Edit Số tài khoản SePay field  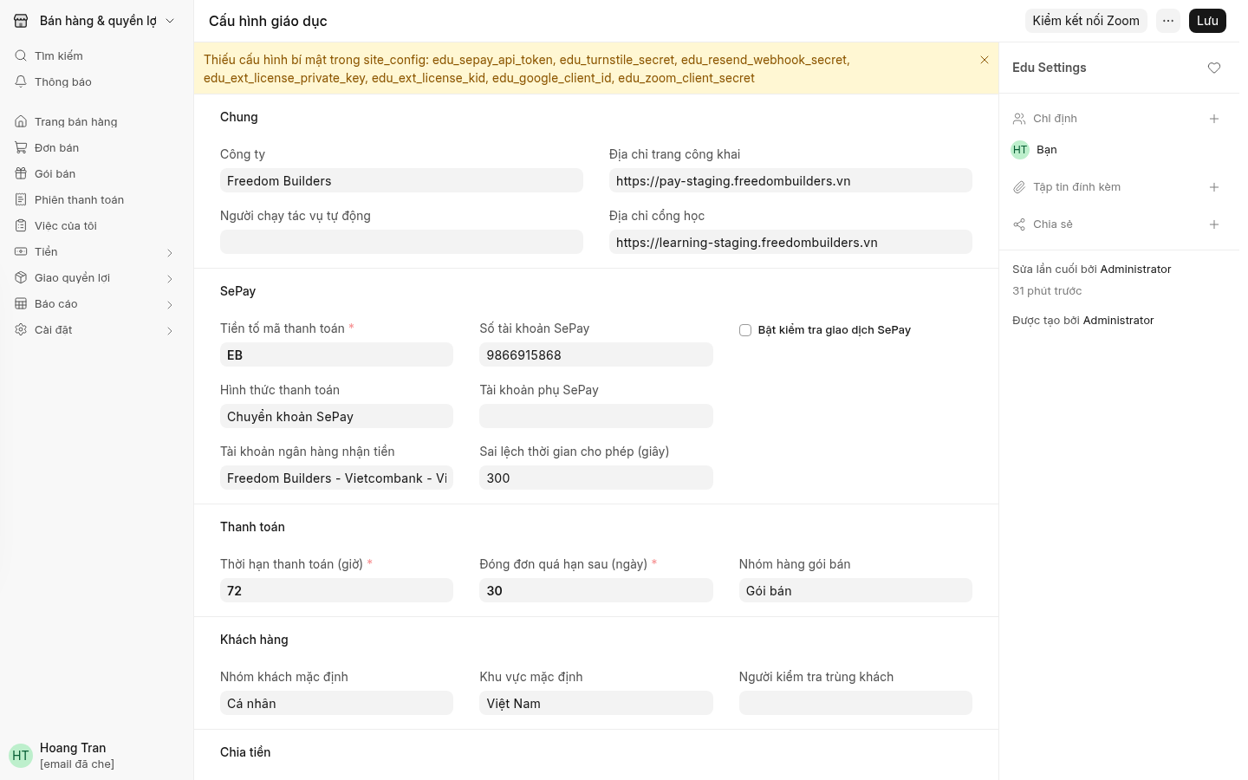coord(596,354)
